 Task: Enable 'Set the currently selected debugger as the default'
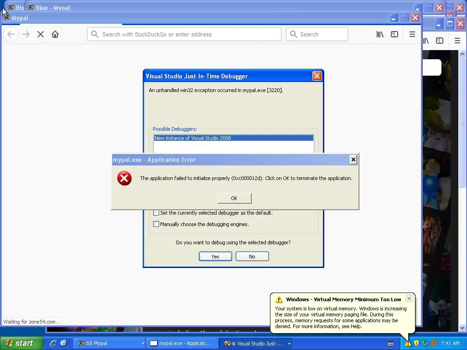(x=156, y=213)
